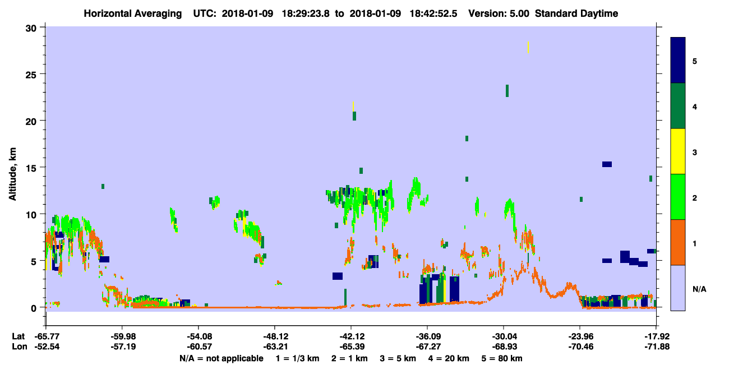The height and width of the screenshot is (374, 729).
Task: Click the dark blue block near 15 km altitude
Action: 607,164
